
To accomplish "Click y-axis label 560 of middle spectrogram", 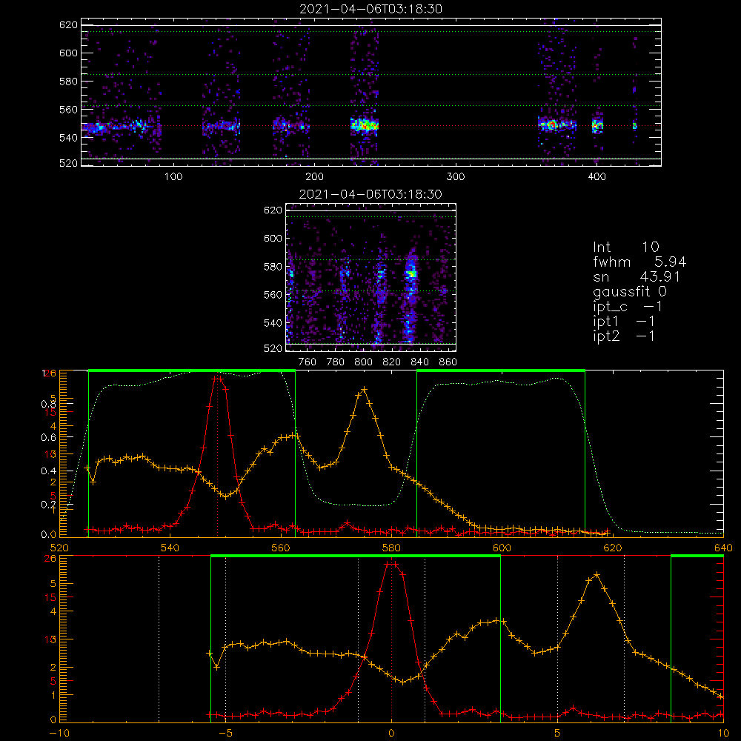I will (273, 295).
